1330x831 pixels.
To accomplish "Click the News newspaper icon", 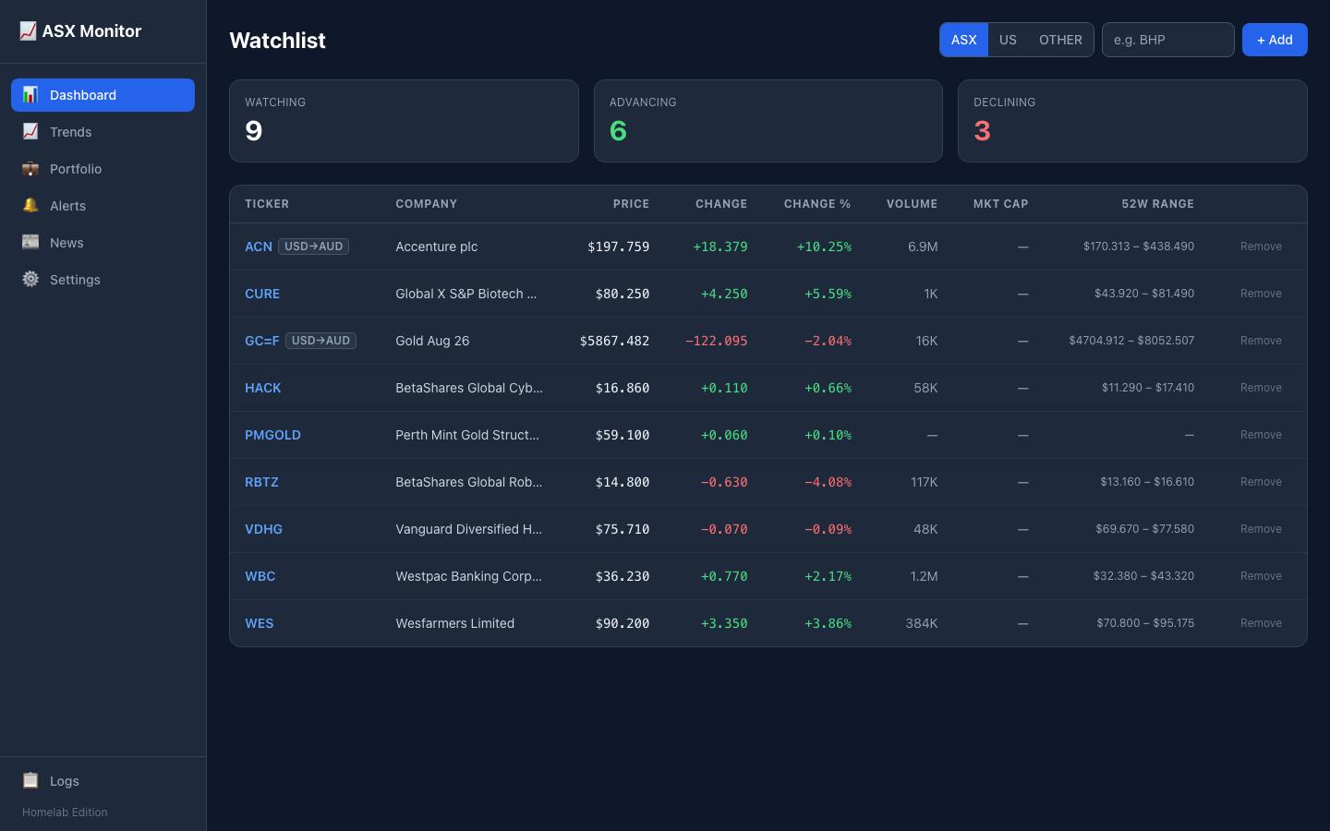I will point(30,243).
